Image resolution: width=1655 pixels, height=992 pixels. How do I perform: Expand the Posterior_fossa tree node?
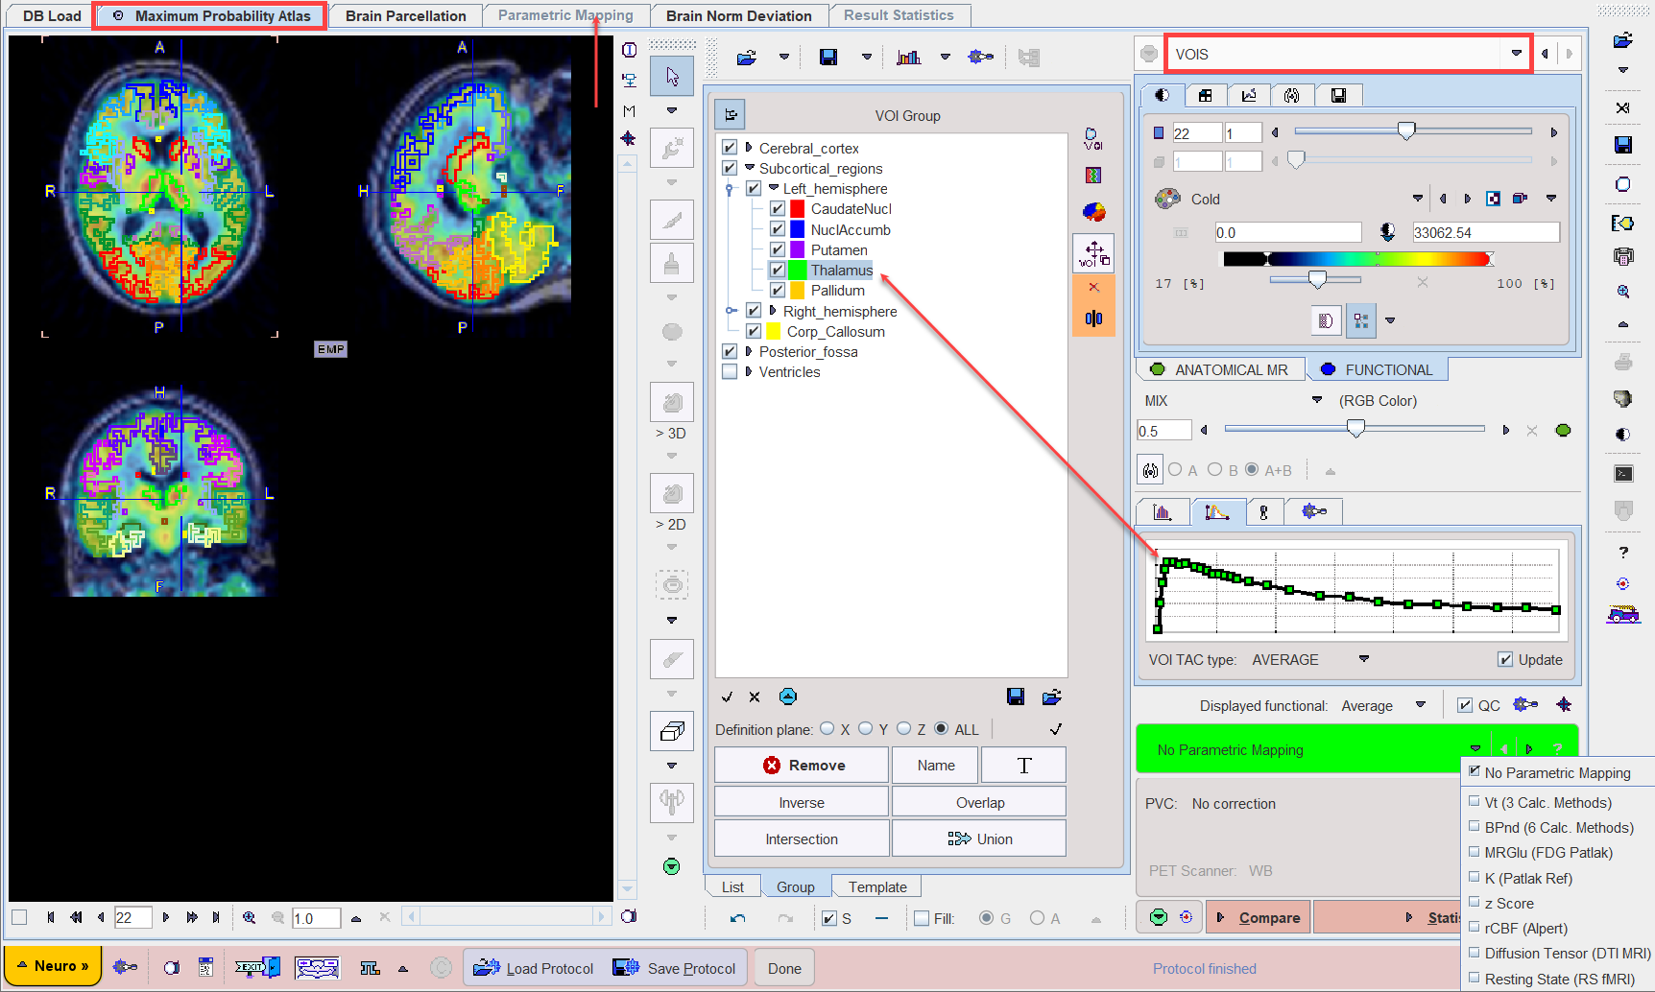tap(749, 351)
